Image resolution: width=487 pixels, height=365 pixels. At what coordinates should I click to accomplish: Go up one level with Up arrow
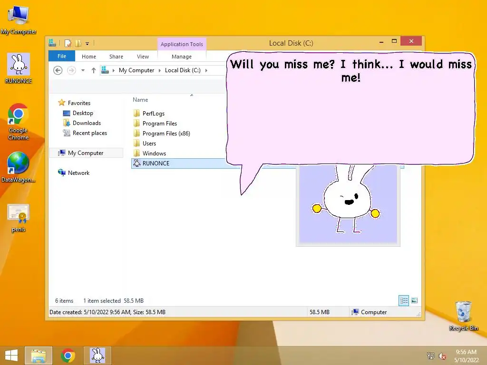coord(94,70)
